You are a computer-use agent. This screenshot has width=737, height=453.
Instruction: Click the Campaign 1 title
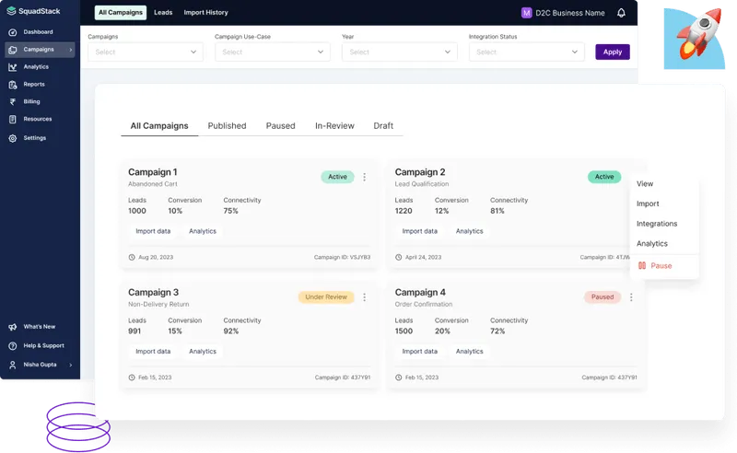153,172
